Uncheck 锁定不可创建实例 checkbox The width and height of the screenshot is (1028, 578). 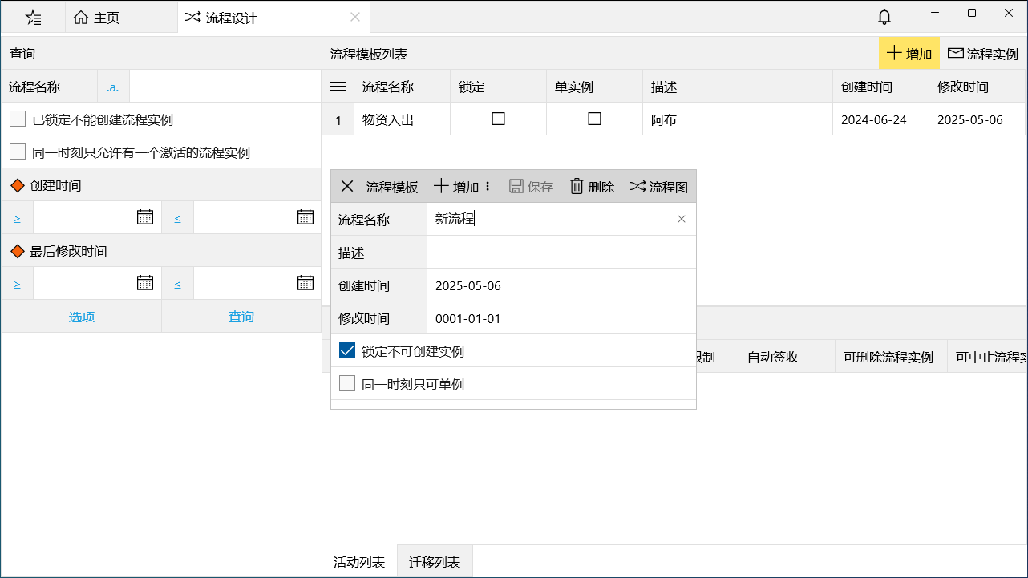tap(347, 351)
